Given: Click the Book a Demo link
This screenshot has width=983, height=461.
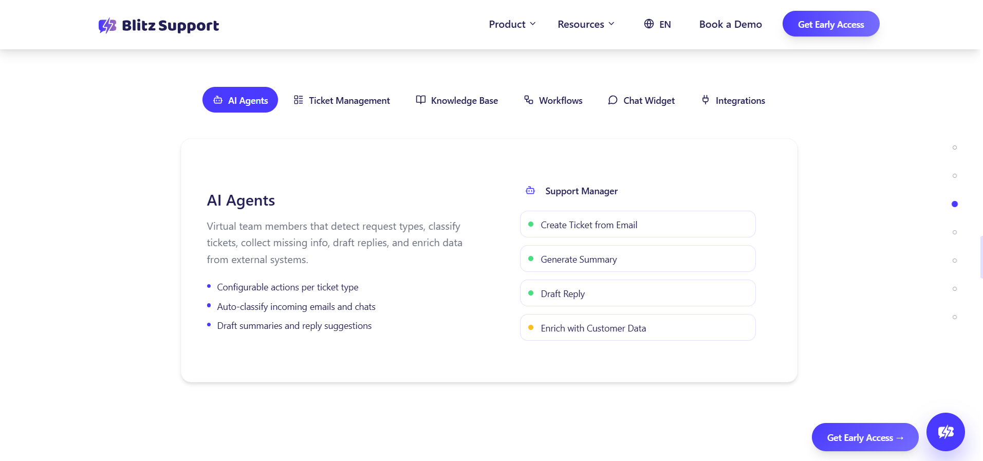Looking at the screenshot, I should point(730,24).
